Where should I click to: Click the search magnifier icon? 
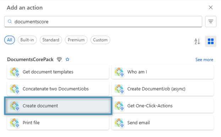10,22
